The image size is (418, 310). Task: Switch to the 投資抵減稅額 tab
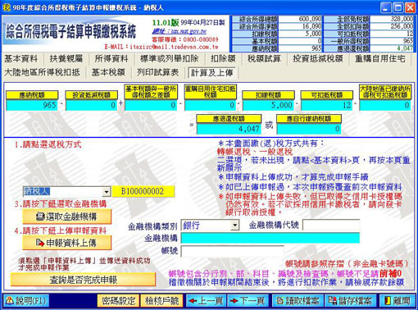coord(318,58)
